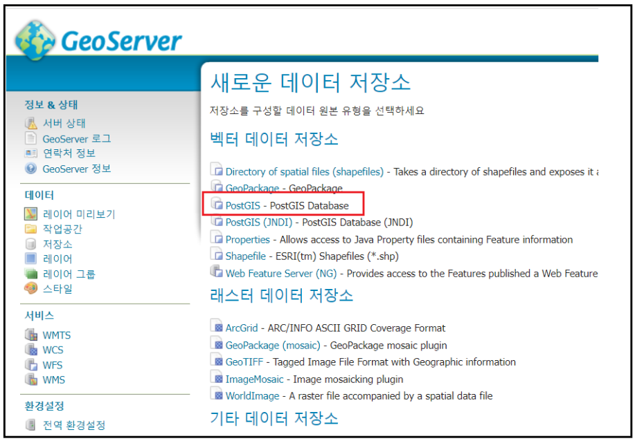Select Directory of spatial files (shapefiles) link
635x441 pixels.
305,172
